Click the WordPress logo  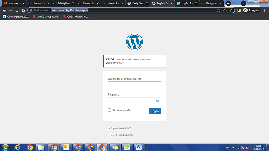(134, 42)
